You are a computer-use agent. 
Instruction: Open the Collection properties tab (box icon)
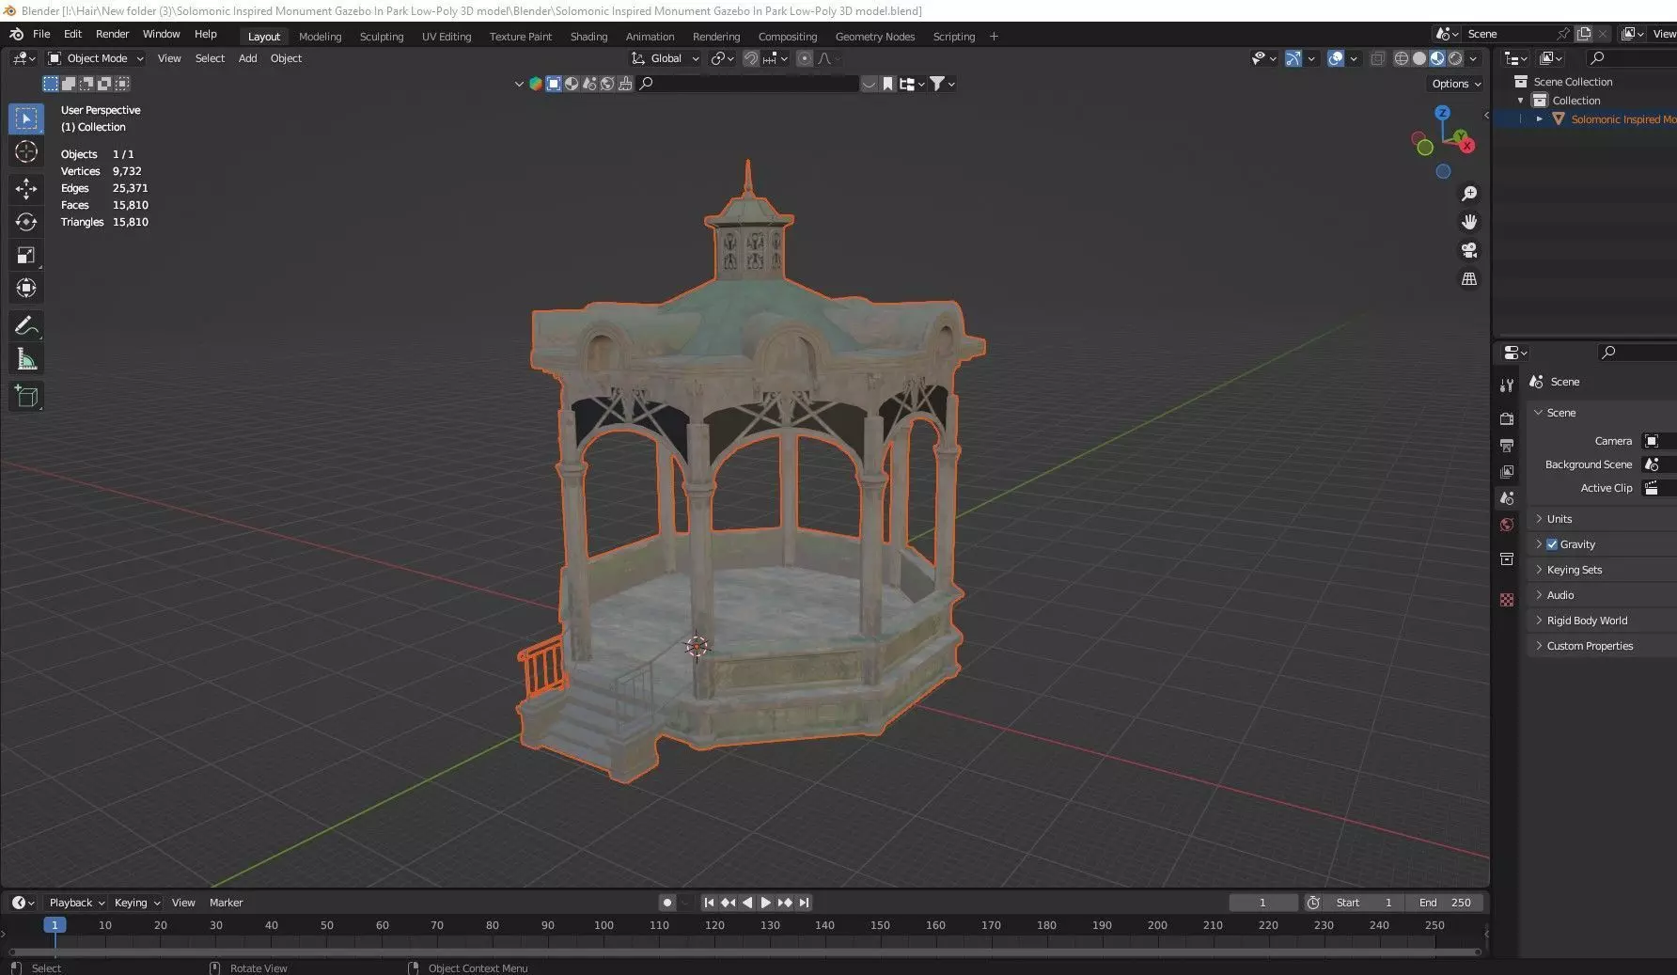point(1507,558)
